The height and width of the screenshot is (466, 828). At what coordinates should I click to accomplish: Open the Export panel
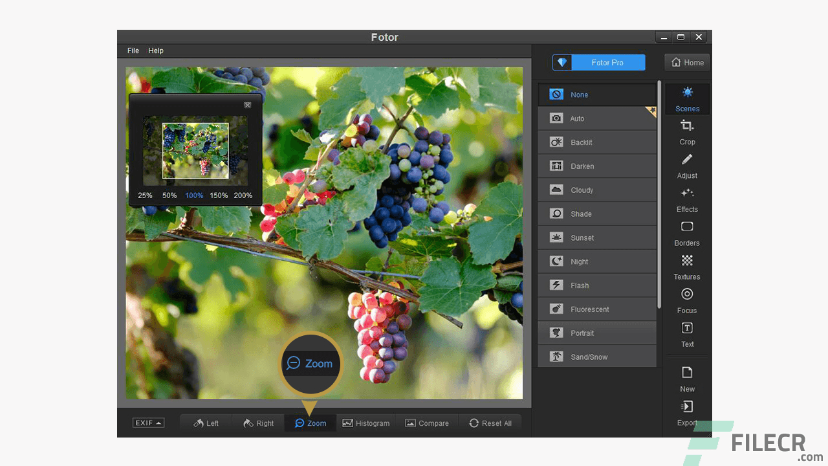click(687, 412)
